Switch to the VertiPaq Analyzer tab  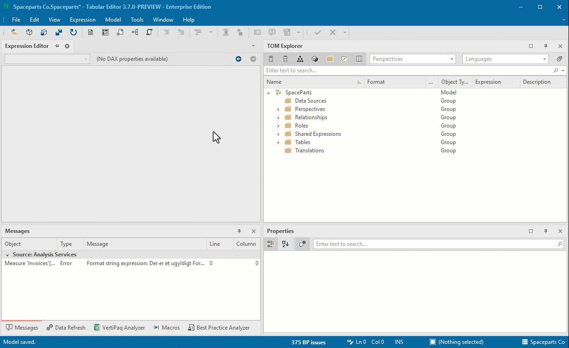click(119, 327)
